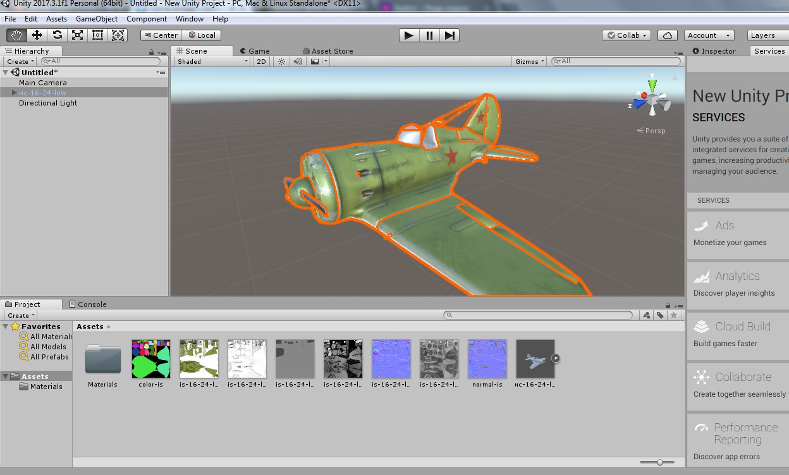This screenshot has width=789, height=475.
Task: Open the GameObject menu
Action: click(x=97, y=19)
